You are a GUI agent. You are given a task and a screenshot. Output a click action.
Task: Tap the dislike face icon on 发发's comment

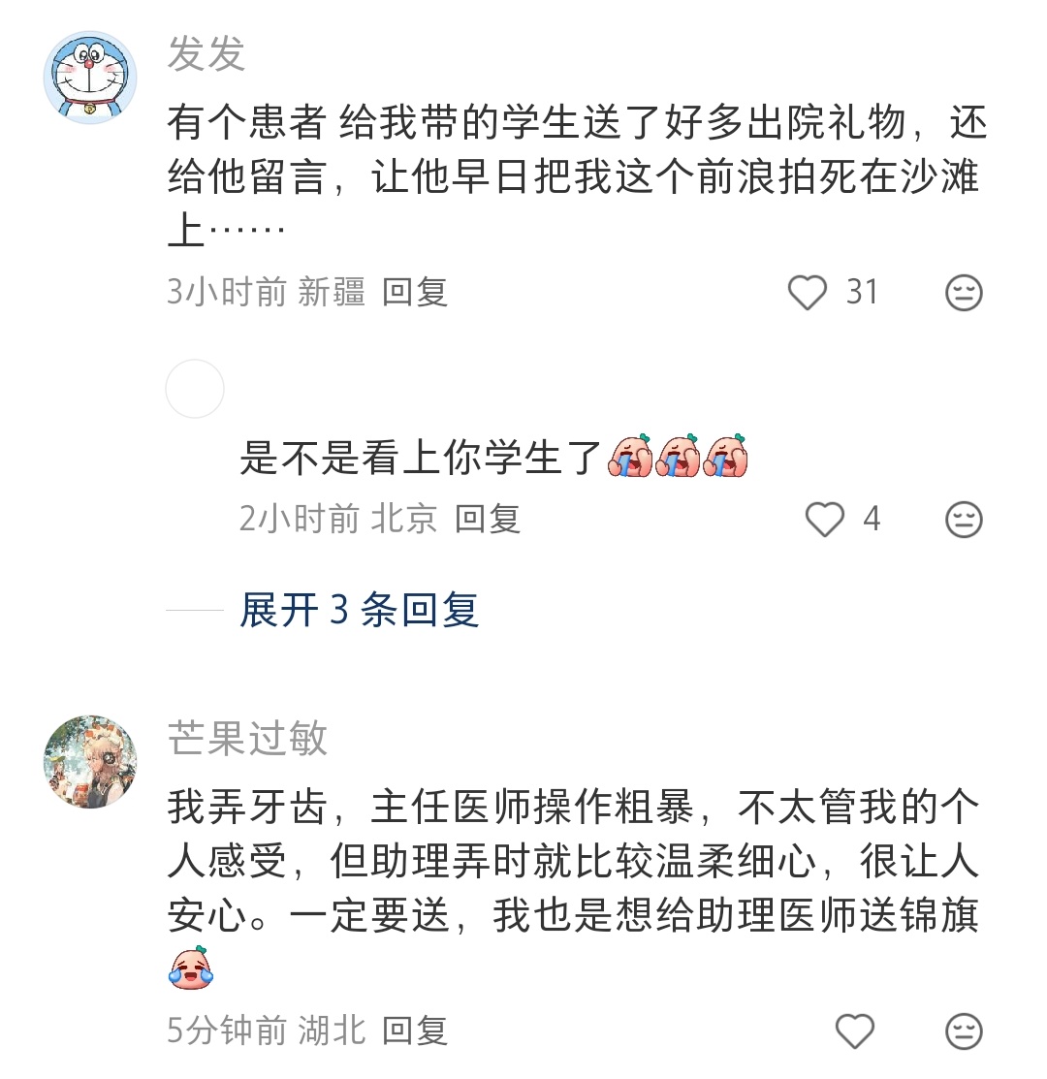coord(964,293)
